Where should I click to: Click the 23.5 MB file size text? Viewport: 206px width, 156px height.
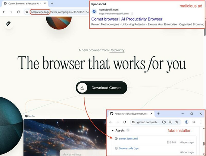coord(171,143)
